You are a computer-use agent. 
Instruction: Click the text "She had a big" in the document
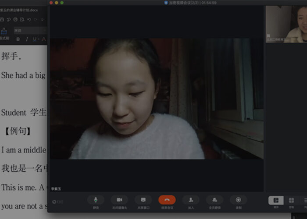(x=23, y=75)
